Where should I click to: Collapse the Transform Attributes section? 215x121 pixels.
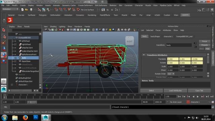coord(144,55)
